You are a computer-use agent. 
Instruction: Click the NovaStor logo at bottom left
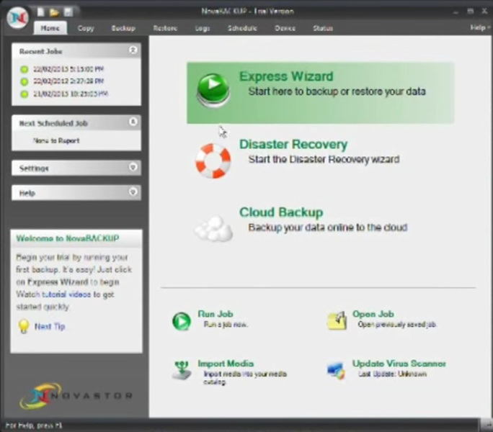tap(76, 395)
